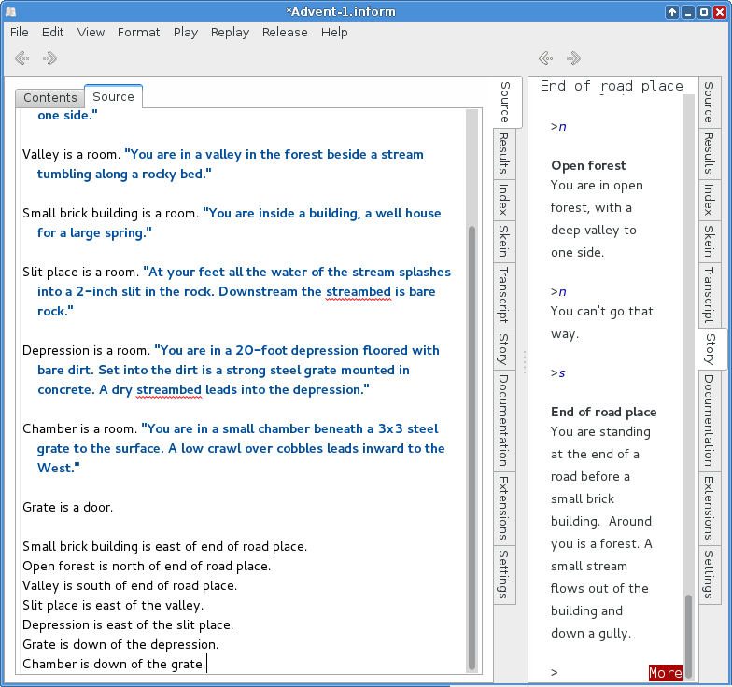The width and height of the screenshot is (732, 687).
Task: Click the '>s' command in story transcript
Action: 558,373
